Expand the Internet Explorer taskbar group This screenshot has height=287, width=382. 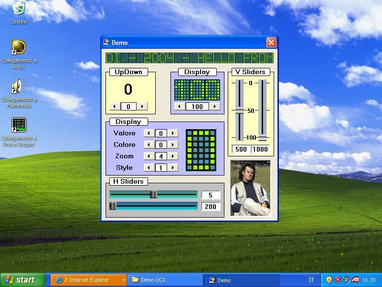pyautogui.click(x=124, y=280)
